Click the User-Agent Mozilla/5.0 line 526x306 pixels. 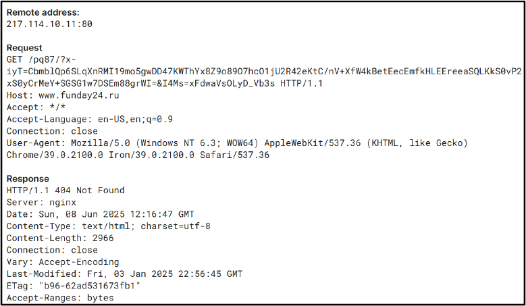click(237, 143)
